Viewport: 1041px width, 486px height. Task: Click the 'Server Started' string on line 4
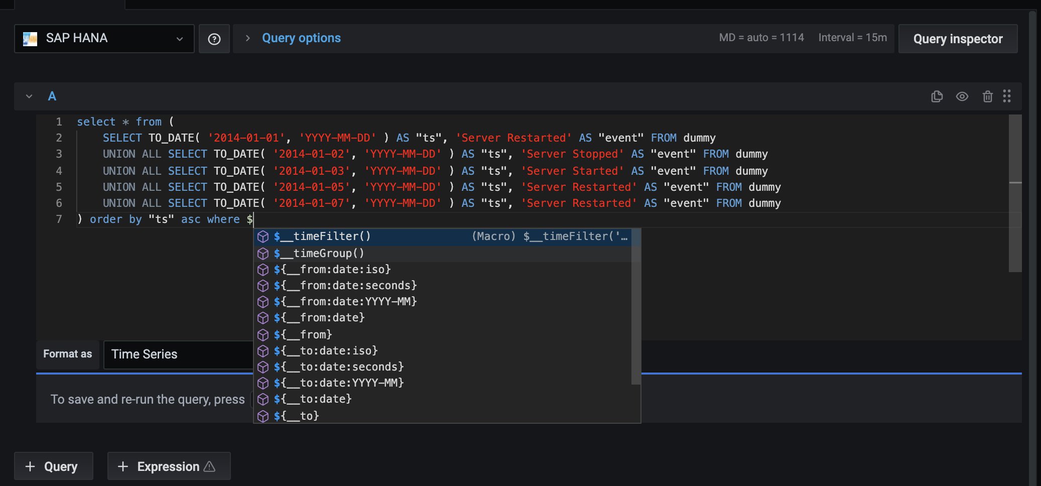tap(572, 171)
